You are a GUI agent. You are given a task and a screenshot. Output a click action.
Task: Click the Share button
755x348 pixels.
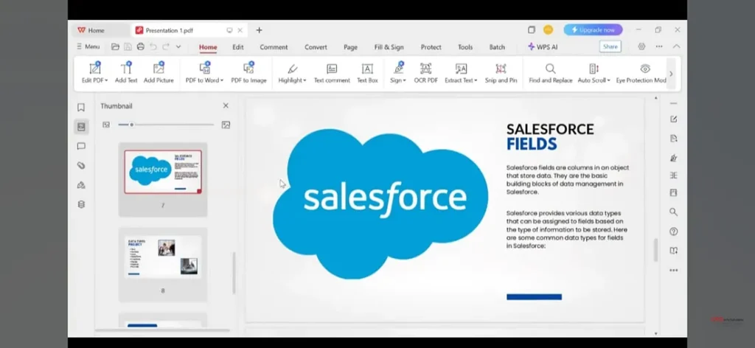tap(610, 46)
